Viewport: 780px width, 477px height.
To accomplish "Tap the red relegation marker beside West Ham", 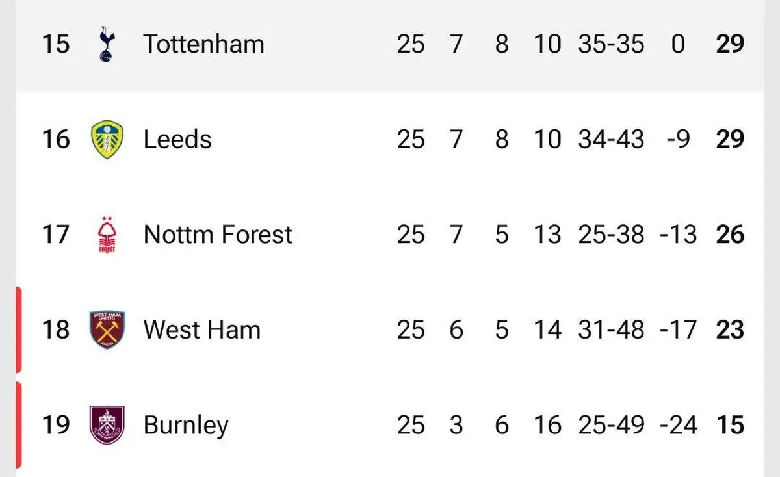I will [x=18, y=329].
